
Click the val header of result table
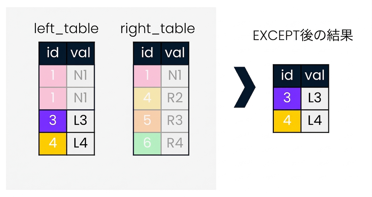tap(315, 76)
